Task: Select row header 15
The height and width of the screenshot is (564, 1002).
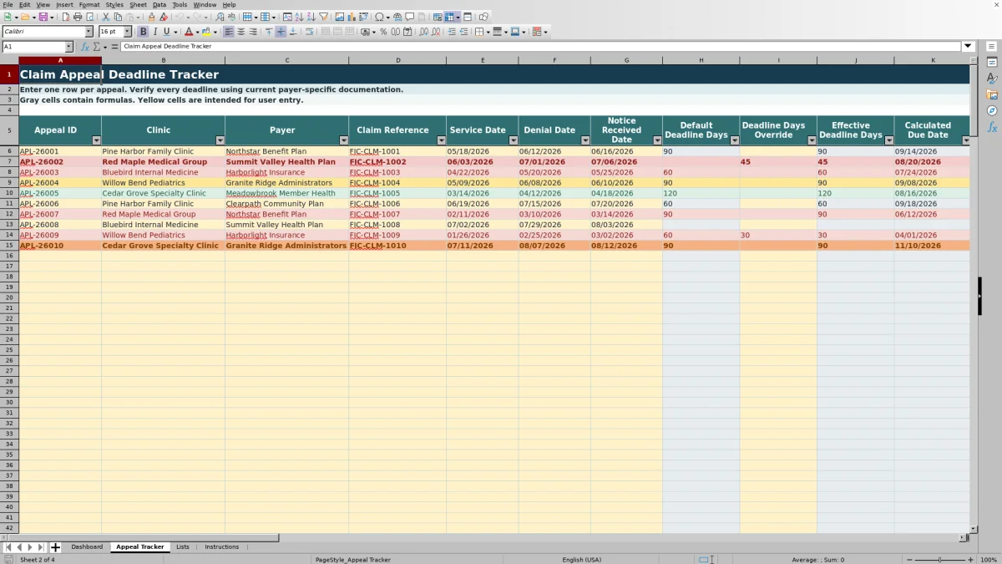Action: tap(9, 246)
